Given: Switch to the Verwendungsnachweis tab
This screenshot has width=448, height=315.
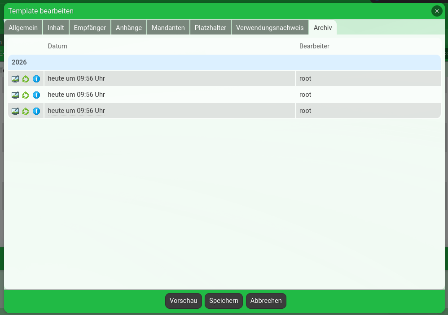Looking at the screenshot, I should coord(270,28).
